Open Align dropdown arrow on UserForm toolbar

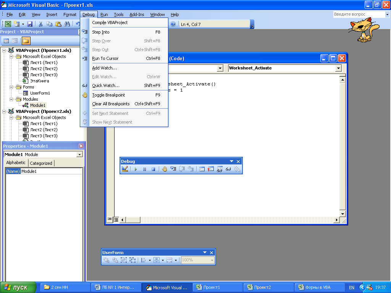pyautogui.click(x=150, y=260)
